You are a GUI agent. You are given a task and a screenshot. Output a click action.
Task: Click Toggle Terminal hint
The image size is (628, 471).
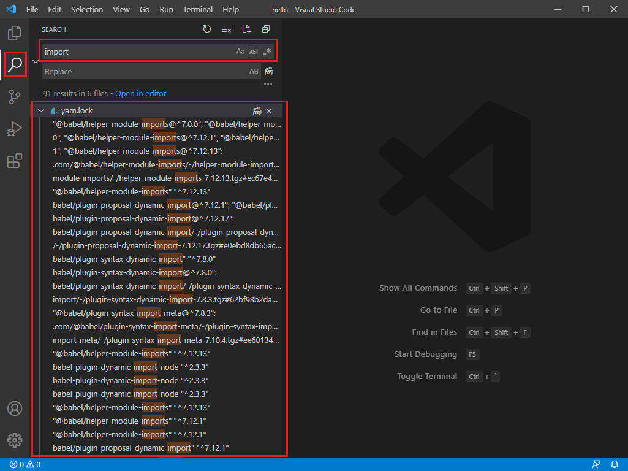click(427, 376)
